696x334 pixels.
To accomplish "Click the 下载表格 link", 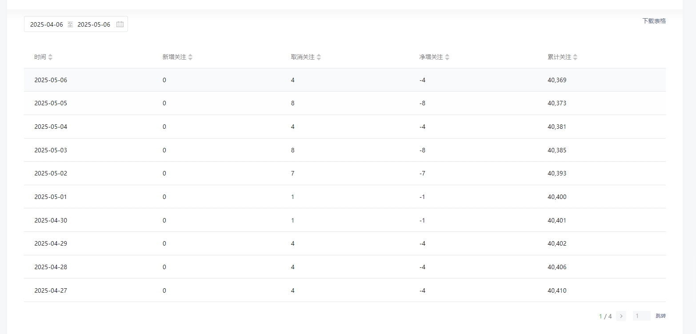I will pos(654,21).
